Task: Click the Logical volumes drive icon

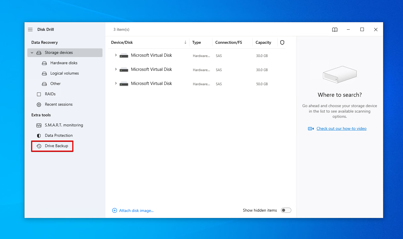Action: pos(44,73)
